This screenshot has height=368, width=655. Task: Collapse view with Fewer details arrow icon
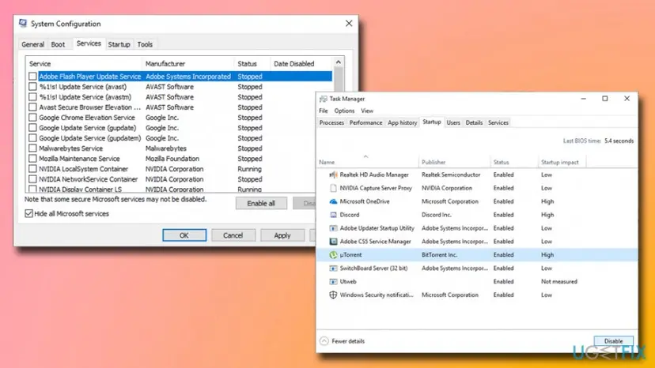tap(324, 341)
